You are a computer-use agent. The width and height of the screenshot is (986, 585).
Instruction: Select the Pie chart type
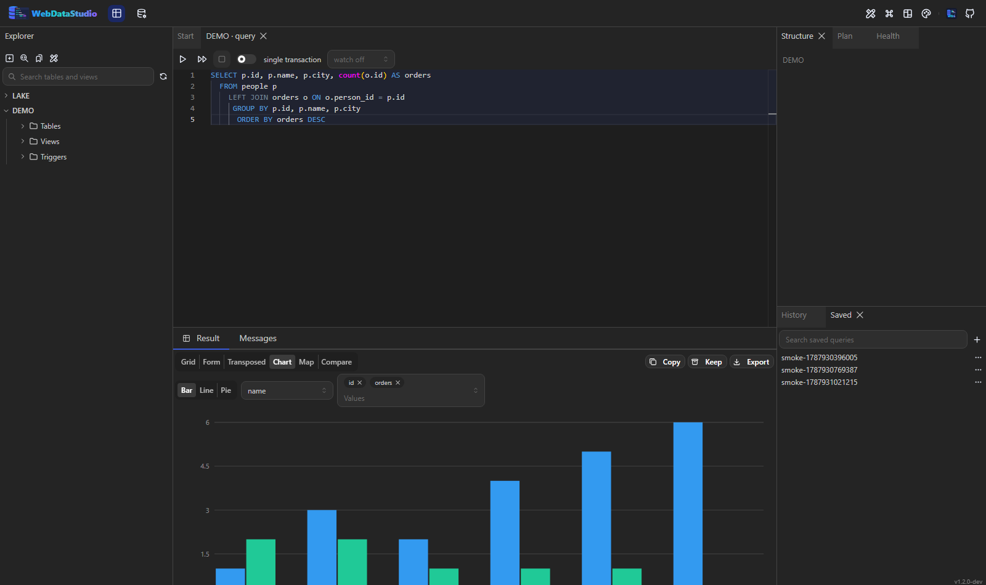(226, 390)
